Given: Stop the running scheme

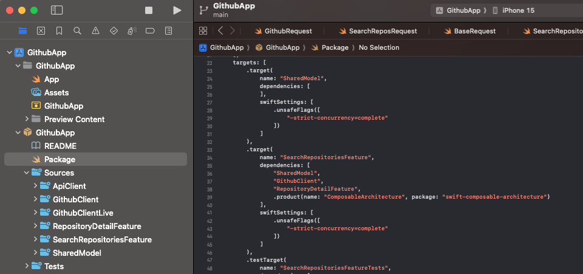Looking at the screenshot, I should [x=149, y=10].
